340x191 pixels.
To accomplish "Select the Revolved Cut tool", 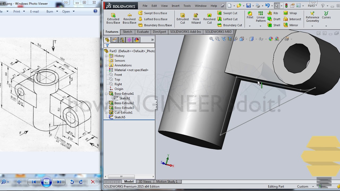I will point(209,19).
